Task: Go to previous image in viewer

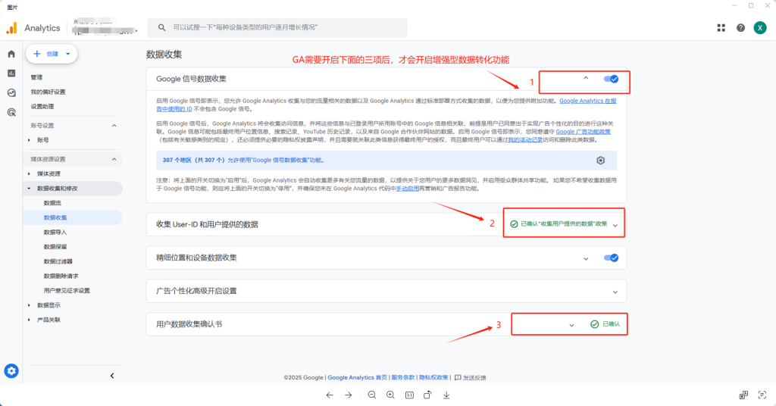Action: 330,395
